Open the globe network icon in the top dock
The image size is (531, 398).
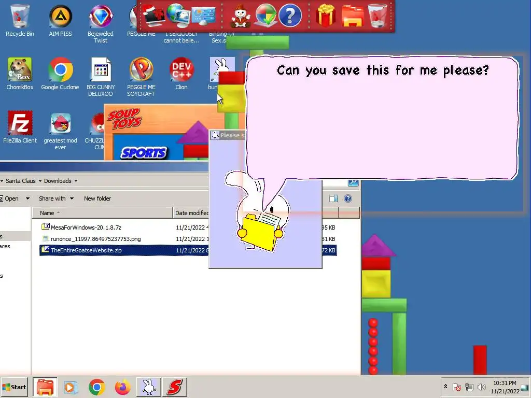[x=178, y=16]
